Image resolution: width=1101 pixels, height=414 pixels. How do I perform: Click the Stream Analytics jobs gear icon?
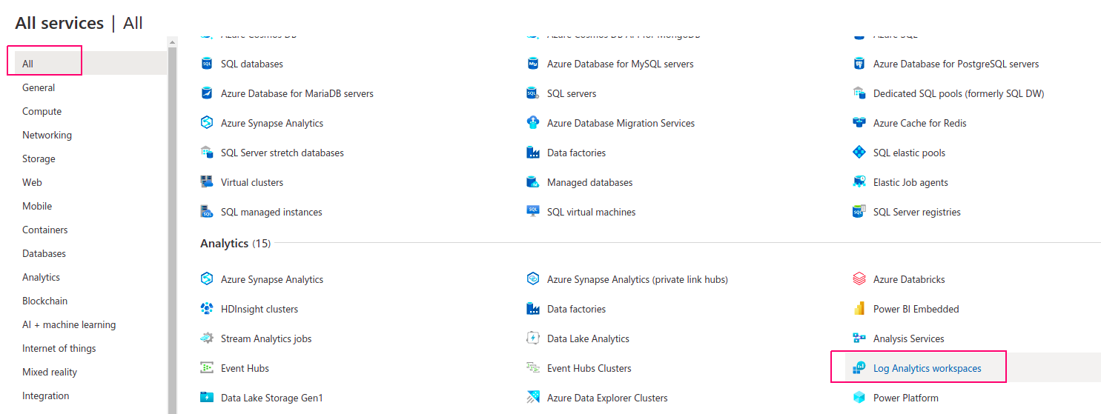207,338
